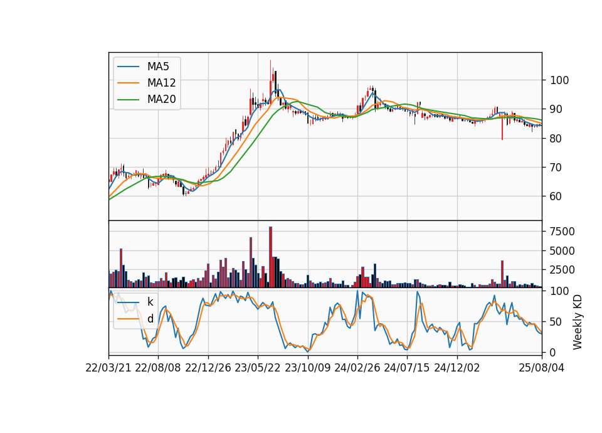Click the volume axis 2500 tick label
This screenshot has height=433, width=602.
point(562,270)
